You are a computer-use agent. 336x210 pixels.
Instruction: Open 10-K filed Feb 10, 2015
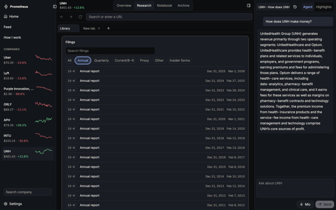(155, 176)
